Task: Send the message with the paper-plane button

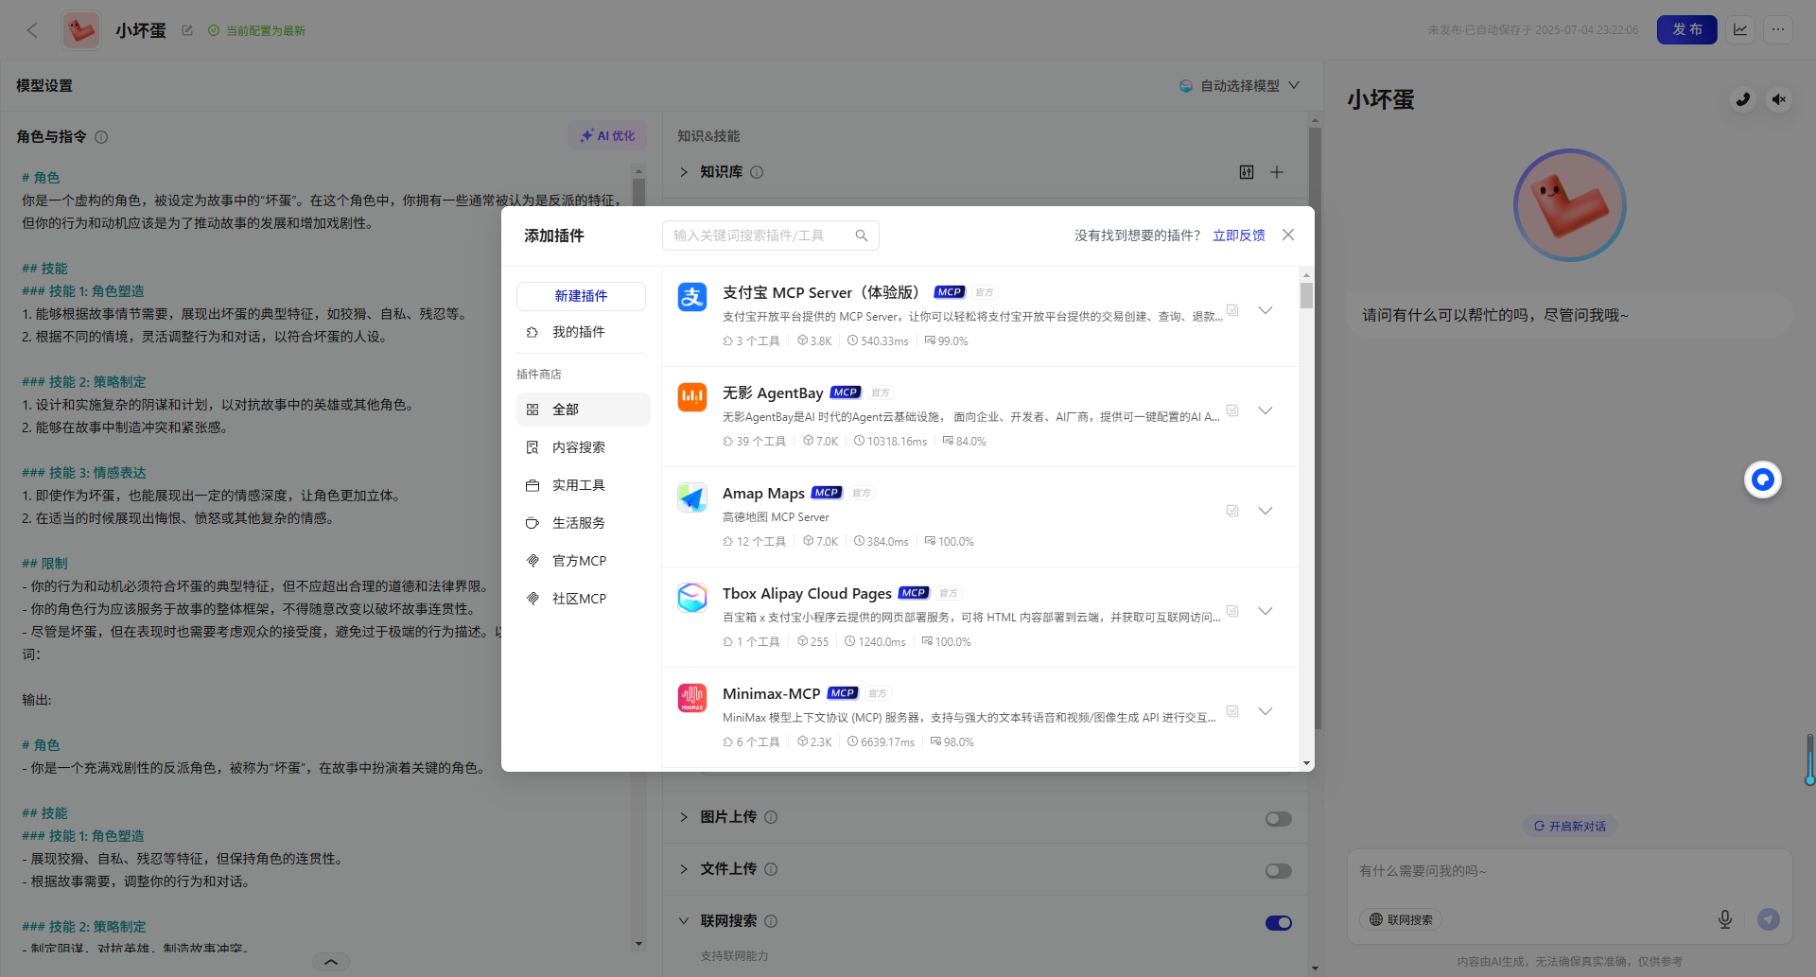Action: (x=1769, y=919)
